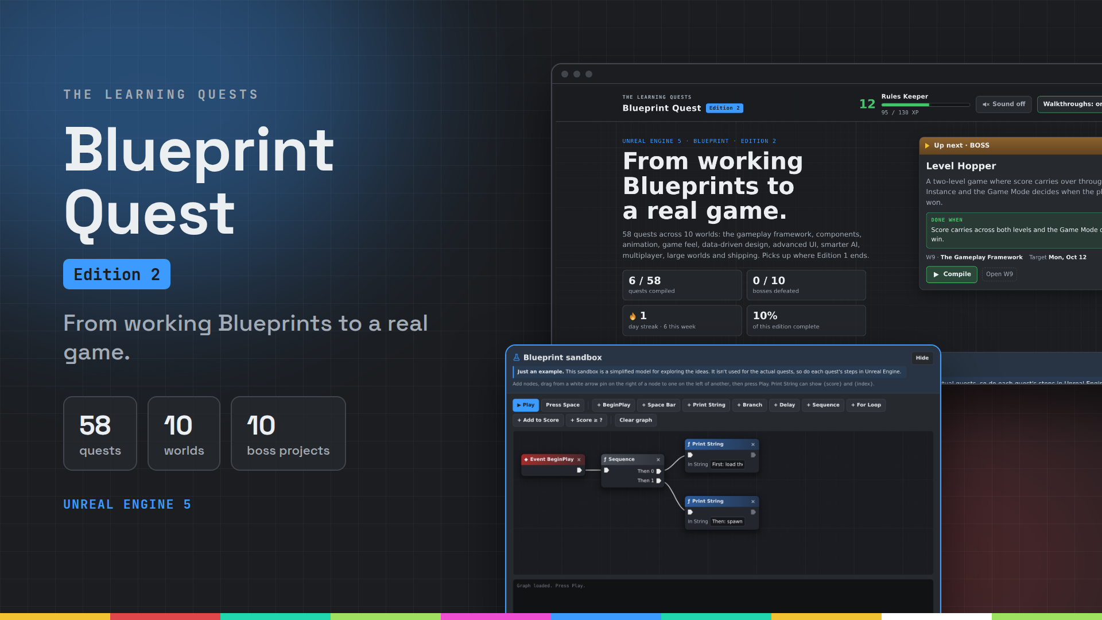
Task: Click Event BeginPlay's white output arrow pin
Action: (579, 470)
